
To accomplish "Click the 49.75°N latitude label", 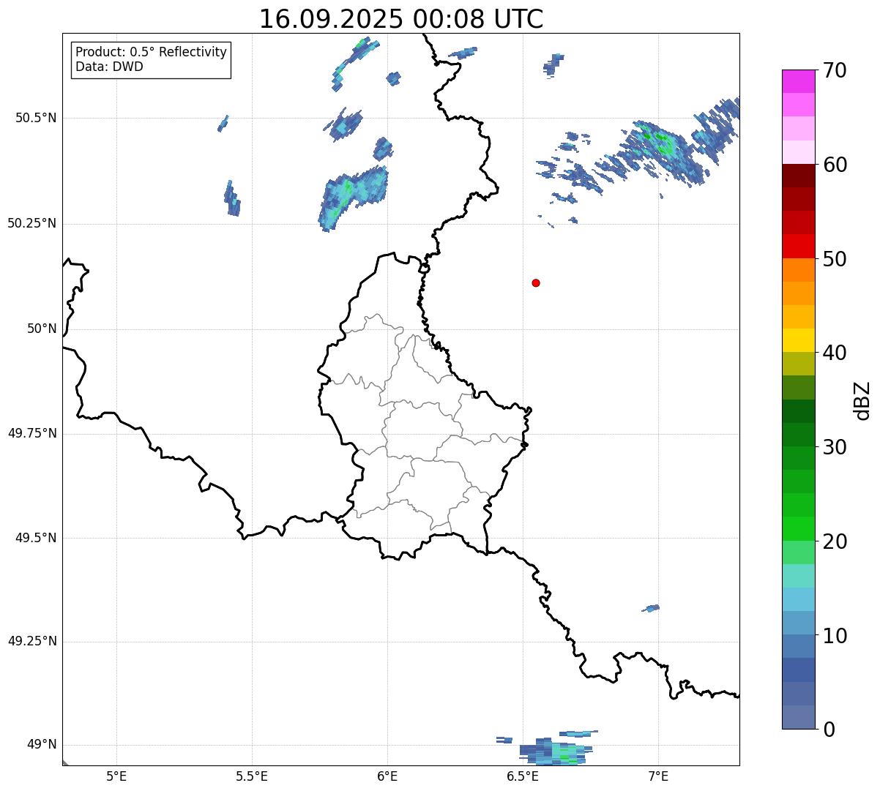I will click(x=32, y=433).
